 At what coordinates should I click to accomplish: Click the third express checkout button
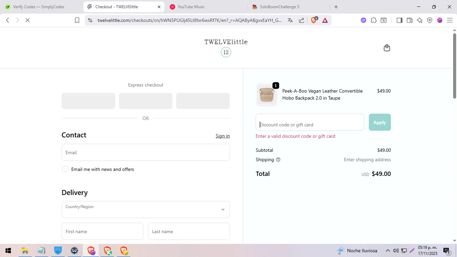(x=203, y=101)
